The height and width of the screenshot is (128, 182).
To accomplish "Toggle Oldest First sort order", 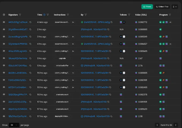I will tap(162, 7).
